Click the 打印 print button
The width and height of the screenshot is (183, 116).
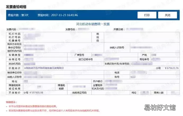147,15
